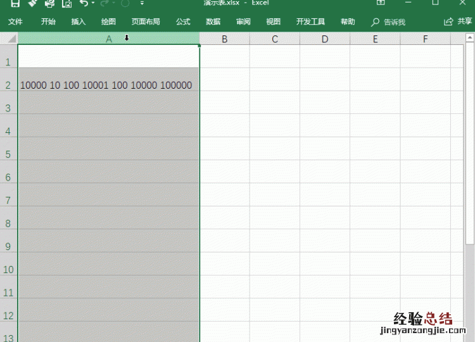Click the vertical scrollbar up arrow
This screenshot has width=475, height=342.
click(469, 37)
